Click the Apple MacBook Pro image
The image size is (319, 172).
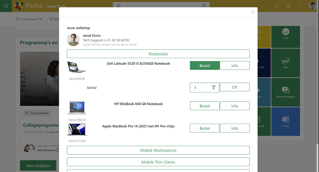click(x=77, y=129)
